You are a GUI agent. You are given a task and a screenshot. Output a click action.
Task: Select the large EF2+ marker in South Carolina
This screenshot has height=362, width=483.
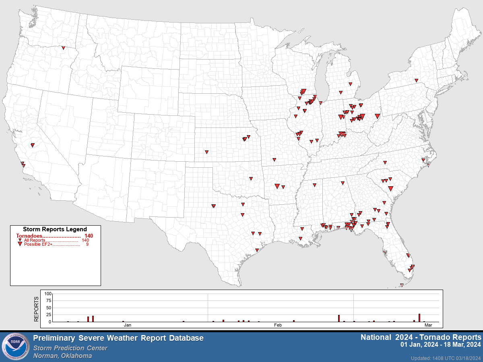point(390,188)
